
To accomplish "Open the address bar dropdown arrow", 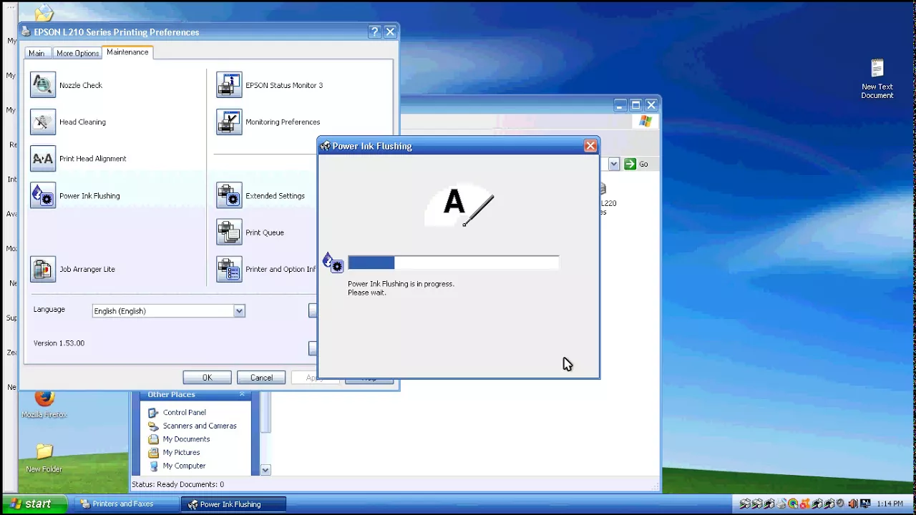I will click(x=614, y=164).
